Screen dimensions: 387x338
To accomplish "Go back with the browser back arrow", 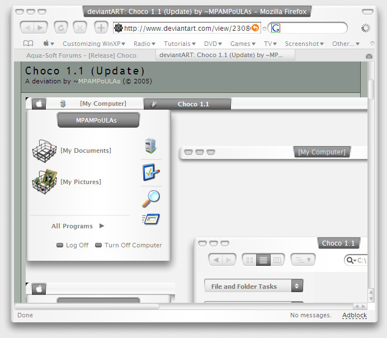I will coord(27,27).
